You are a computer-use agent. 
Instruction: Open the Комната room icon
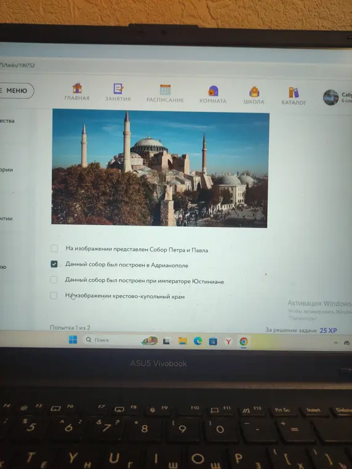pos(213,91)
